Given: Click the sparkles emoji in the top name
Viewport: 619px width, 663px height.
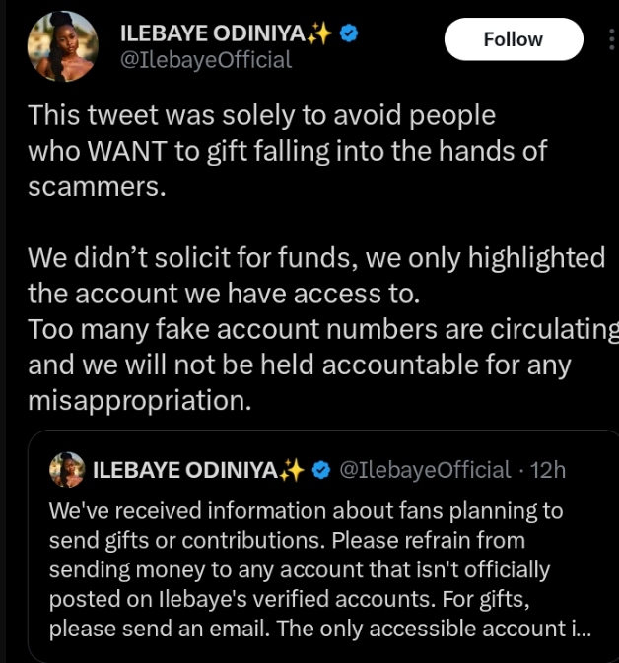Looking at the screenshot, I should [318, 33].
